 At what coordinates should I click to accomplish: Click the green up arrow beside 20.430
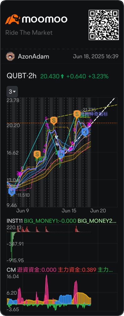click(62, 76)
